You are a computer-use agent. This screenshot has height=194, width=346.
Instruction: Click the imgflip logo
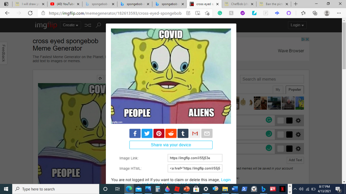point(46,25)
